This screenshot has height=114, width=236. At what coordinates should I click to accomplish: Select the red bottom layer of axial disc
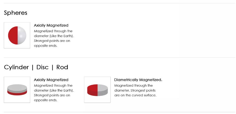pos(17,93)
